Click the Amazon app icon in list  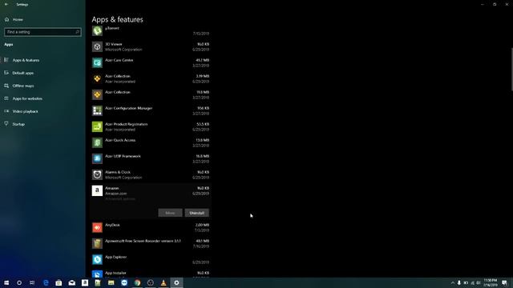tap(97, 190)
